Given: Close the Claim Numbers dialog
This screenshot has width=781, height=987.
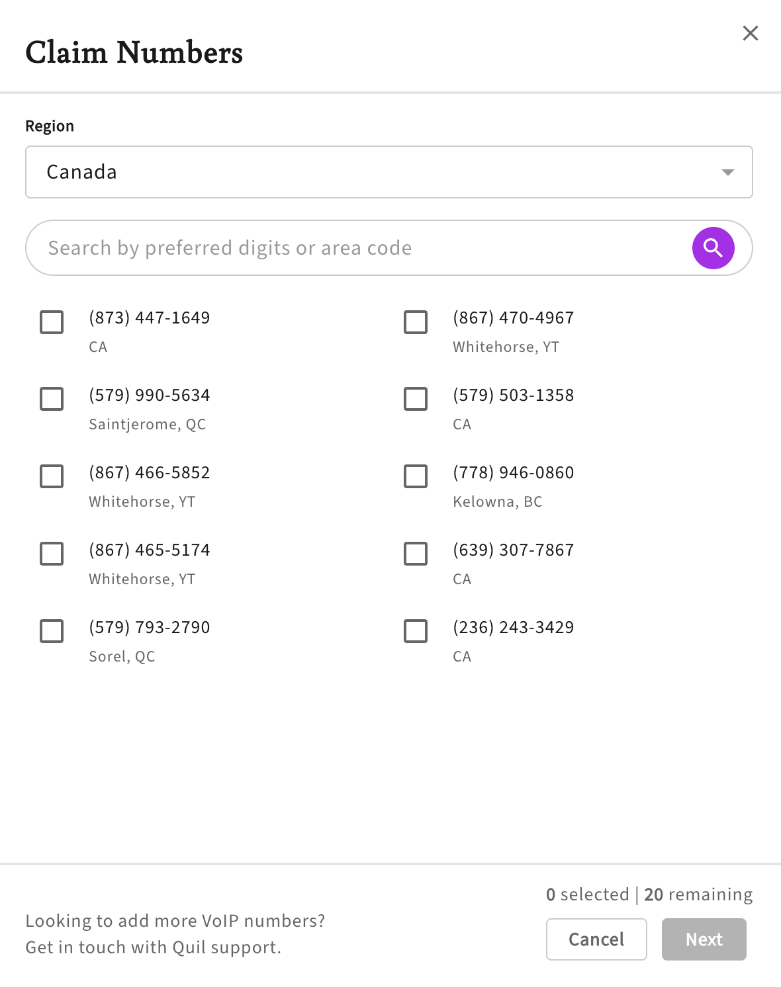Looking at the screenshot, I should pos(750,33).
